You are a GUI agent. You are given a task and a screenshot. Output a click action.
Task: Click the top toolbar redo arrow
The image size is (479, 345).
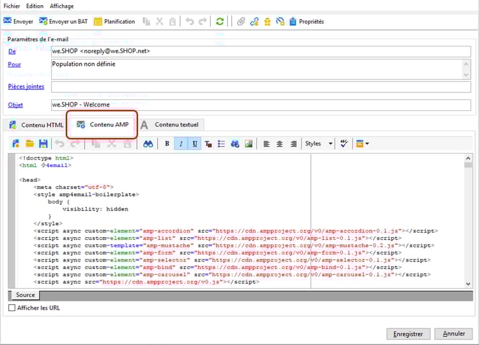(202, 21)
